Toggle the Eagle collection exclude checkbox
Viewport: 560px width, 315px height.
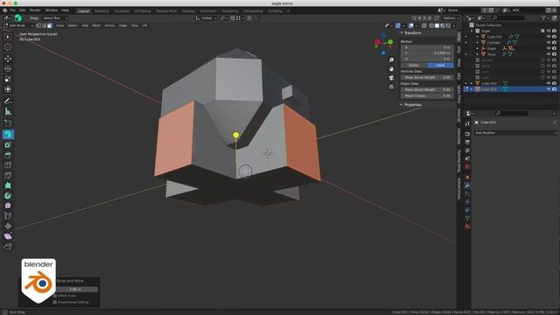542,31
